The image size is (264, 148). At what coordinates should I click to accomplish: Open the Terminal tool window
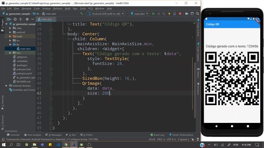coord(13,135)
